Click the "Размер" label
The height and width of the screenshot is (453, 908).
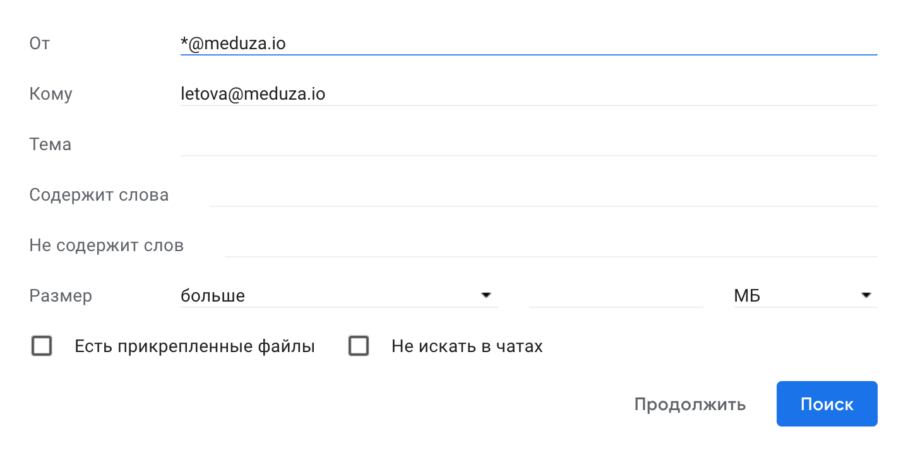[61, 296]
